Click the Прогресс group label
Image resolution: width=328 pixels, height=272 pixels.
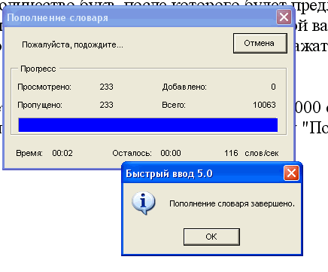pyautogui.click(x=38, y=69)
